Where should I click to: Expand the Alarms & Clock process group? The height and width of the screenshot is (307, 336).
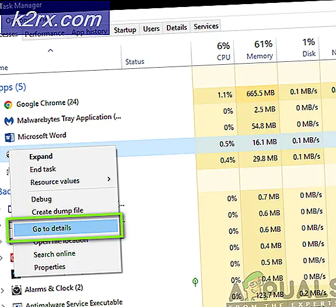tap(2, 291)
